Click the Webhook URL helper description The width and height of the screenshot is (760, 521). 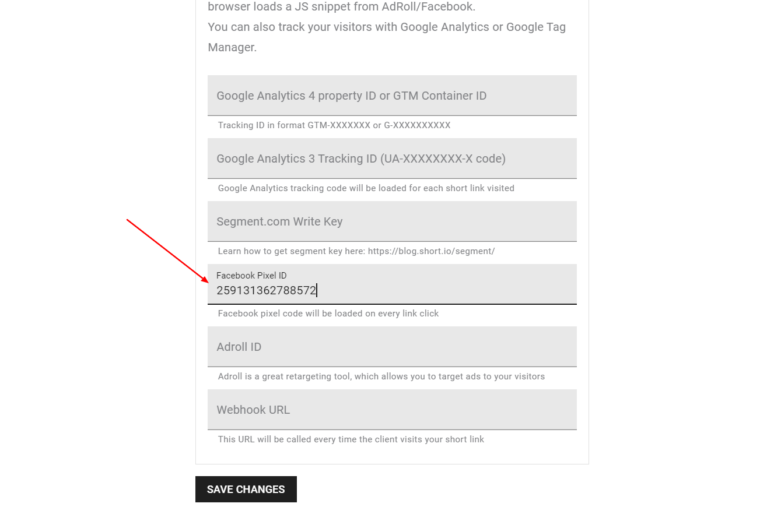[351, 439]
